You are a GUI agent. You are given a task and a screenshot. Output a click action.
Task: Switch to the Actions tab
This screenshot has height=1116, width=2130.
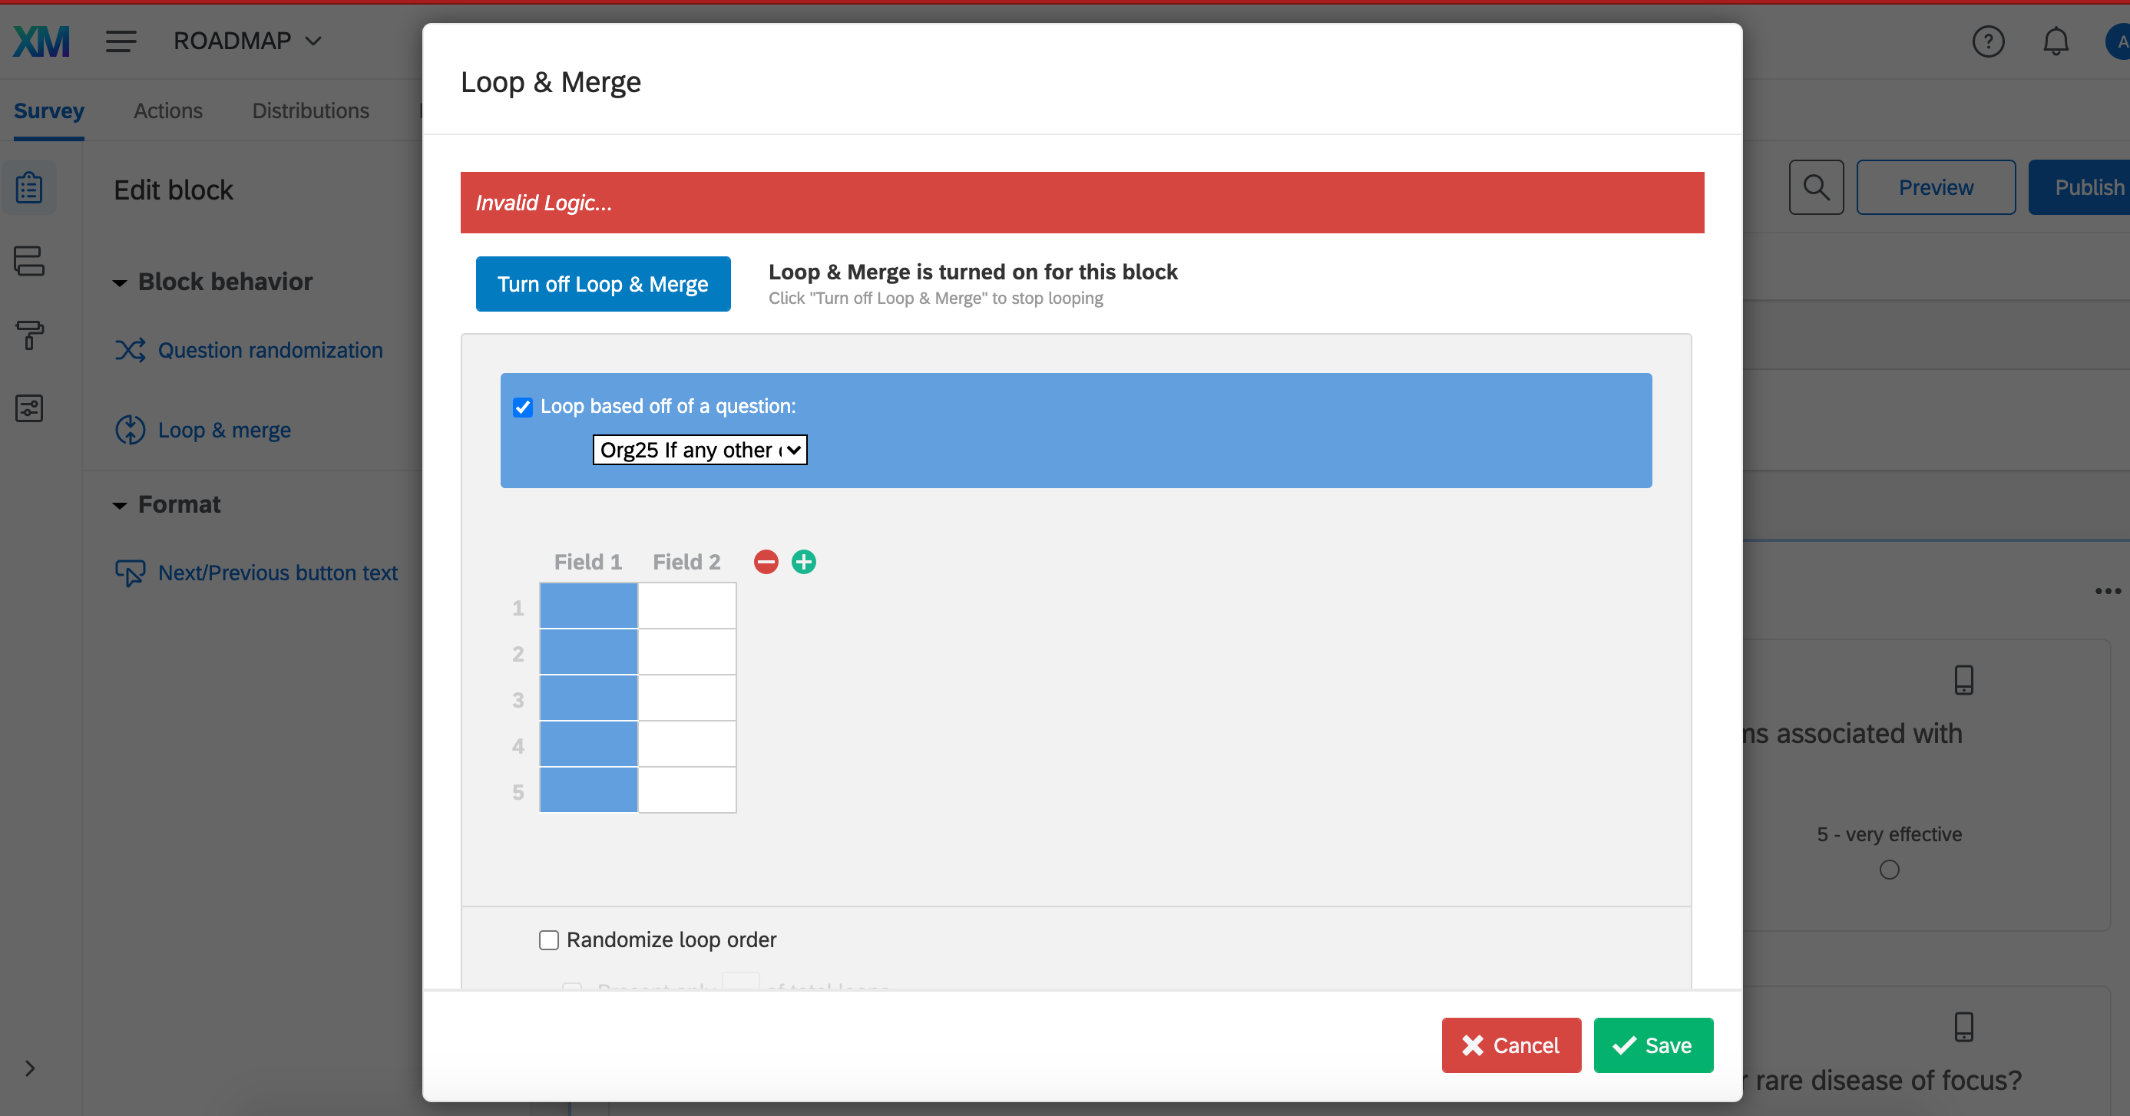pyautogui.click(x=169, y=108)
